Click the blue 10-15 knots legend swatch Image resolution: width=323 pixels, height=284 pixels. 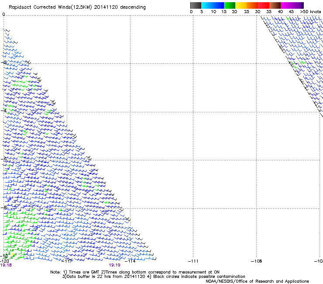(x=218, y=5)
